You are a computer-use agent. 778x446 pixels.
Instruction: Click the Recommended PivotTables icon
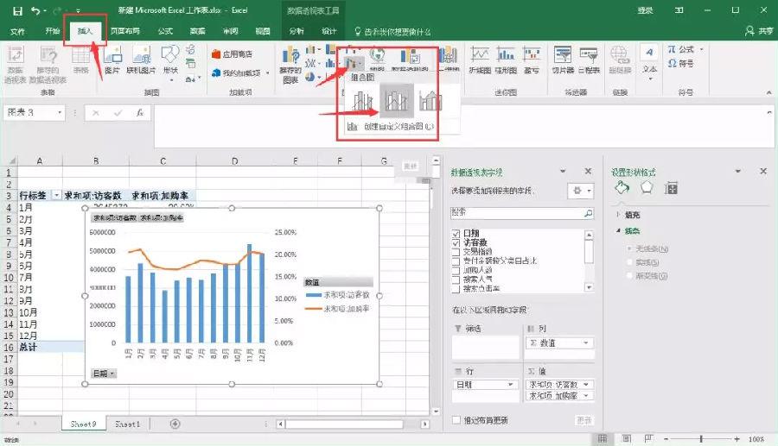tap(48, 63)
